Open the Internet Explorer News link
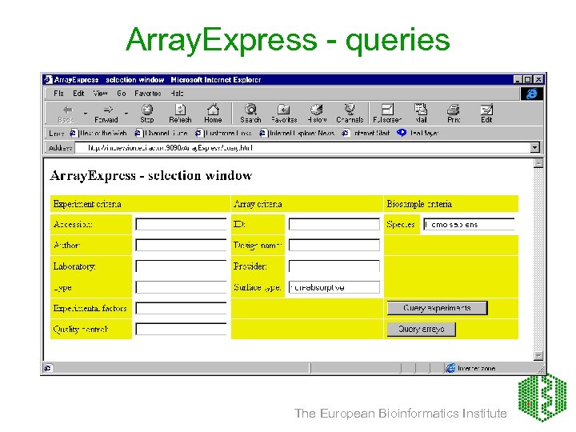This screenshot has width=576, height=432. click(297, 133)
